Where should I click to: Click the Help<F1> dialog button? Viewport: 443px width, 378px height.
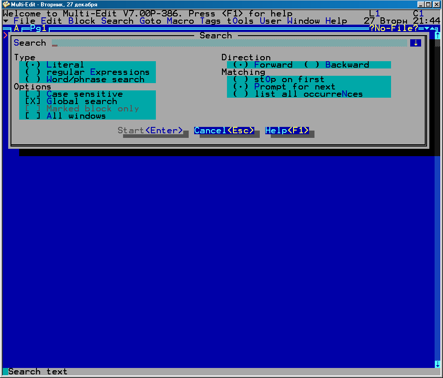click(287, 131)
